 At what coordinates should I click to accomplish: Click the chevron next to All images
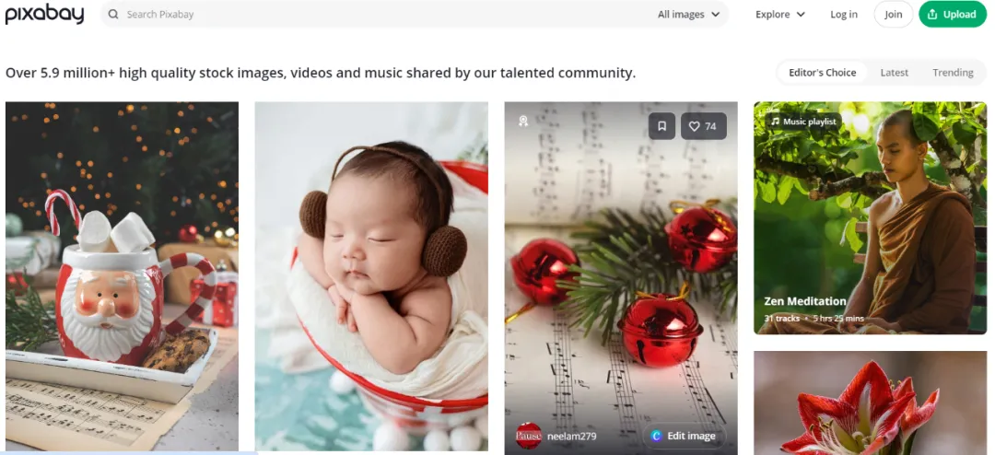(x=715, y=14)
